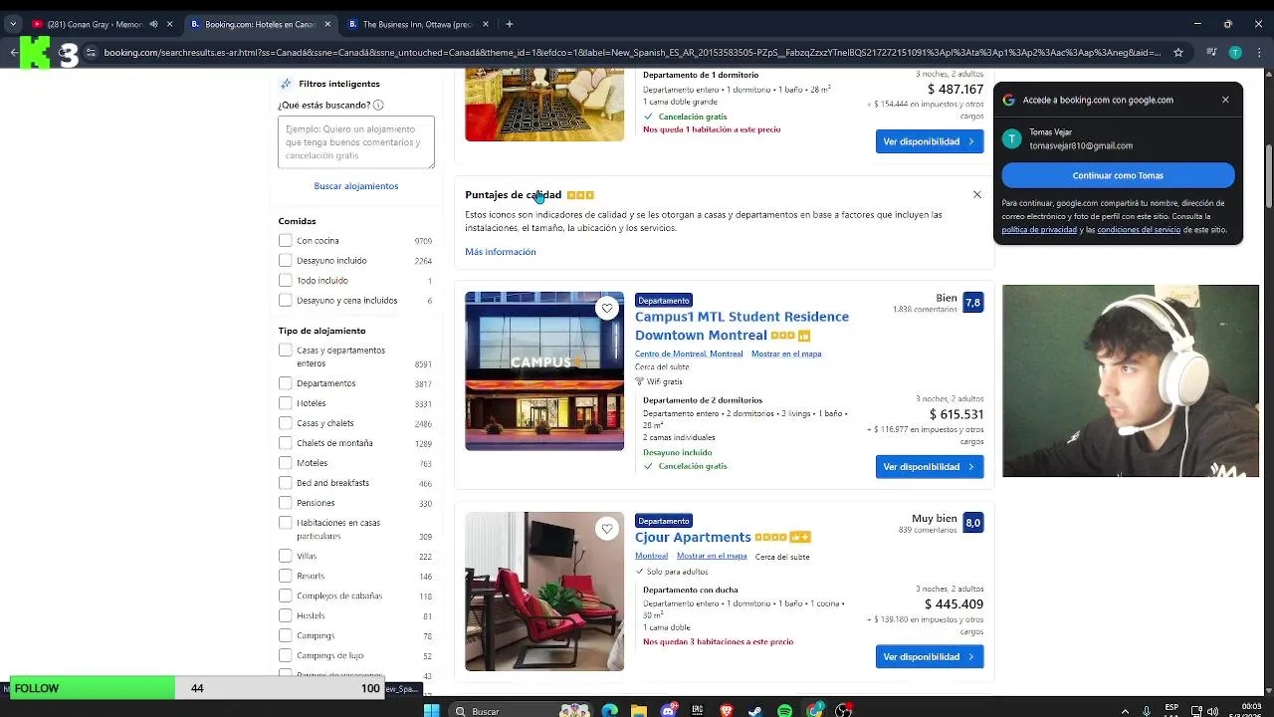Click site info icon in address bar
This screenshot has height=717, width=1274.
(92, 52)
